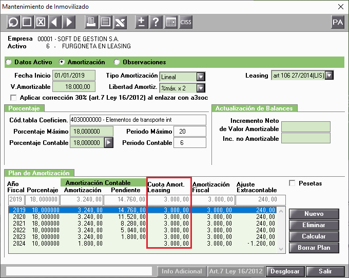349x278 pixels.
Task: Click the PA button at toolbar right
Action: (x=338, y=22)
